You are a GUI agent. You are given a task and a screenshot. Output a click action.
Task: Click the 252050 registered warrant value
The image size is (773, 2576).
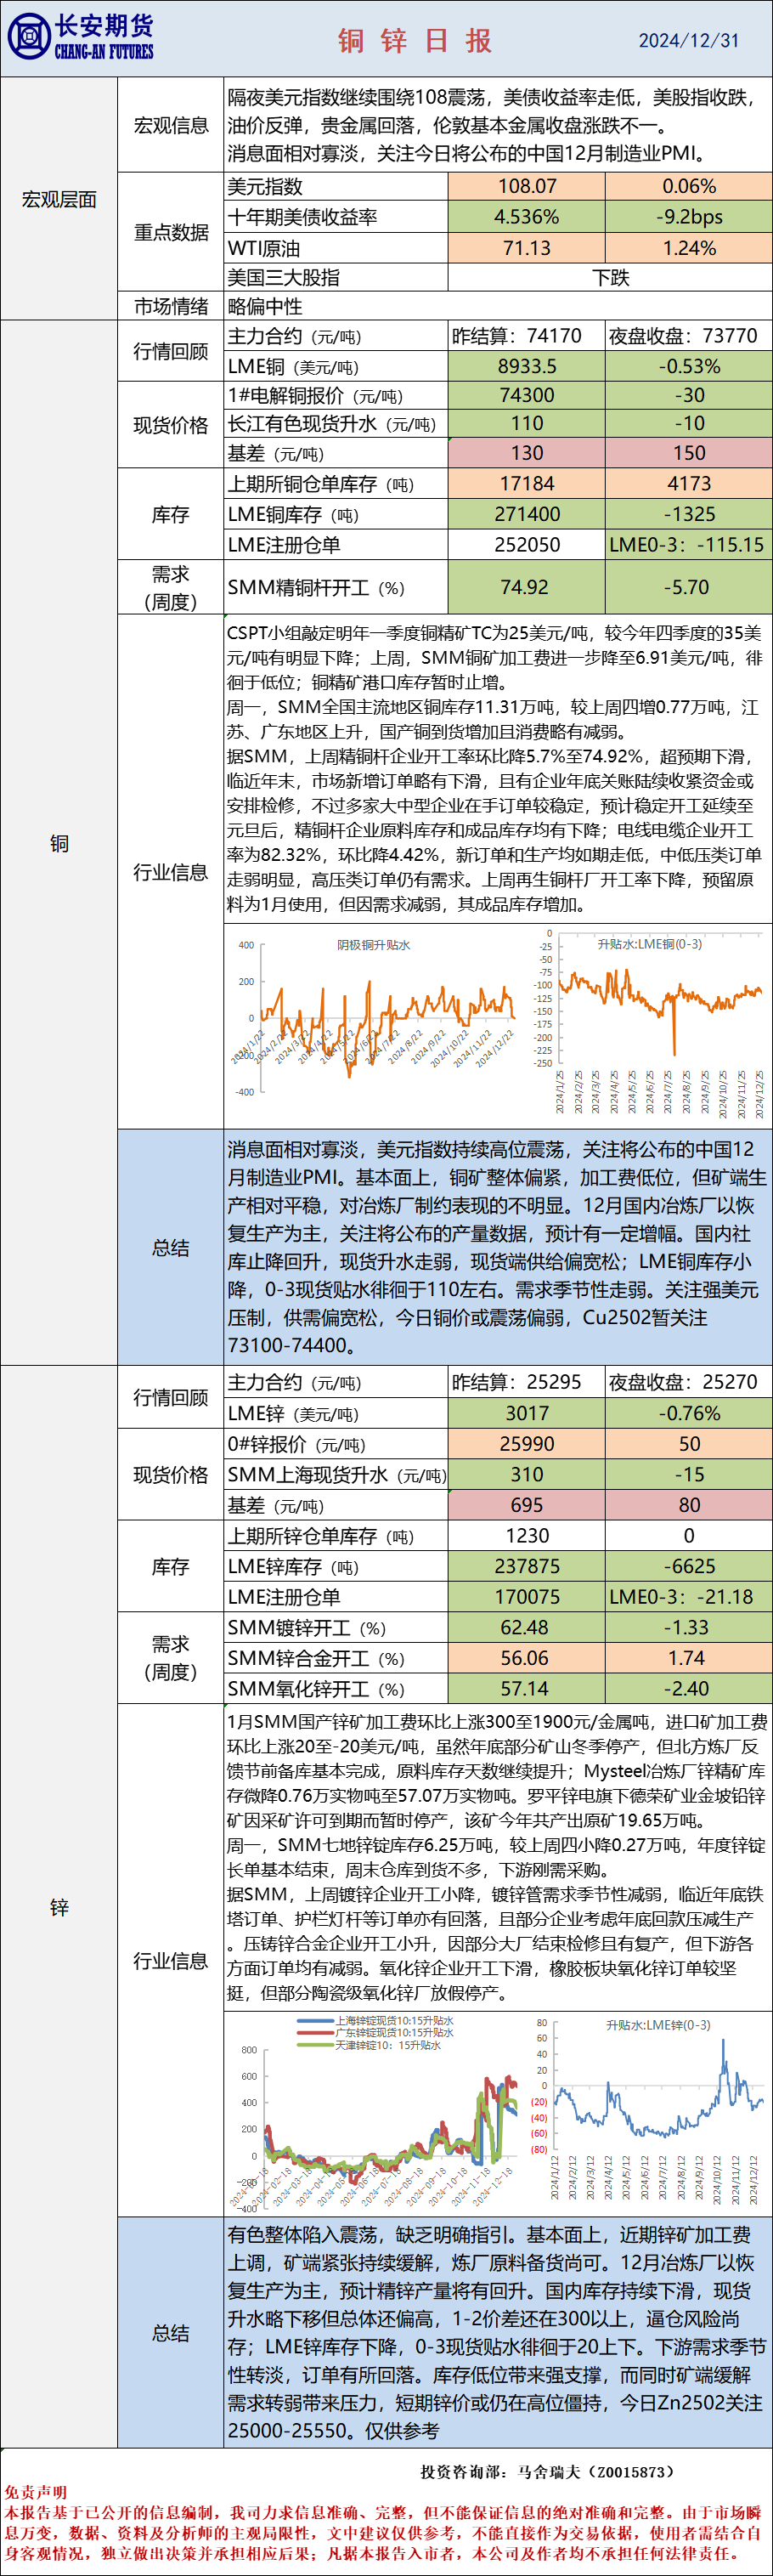[x=527, y=545]
